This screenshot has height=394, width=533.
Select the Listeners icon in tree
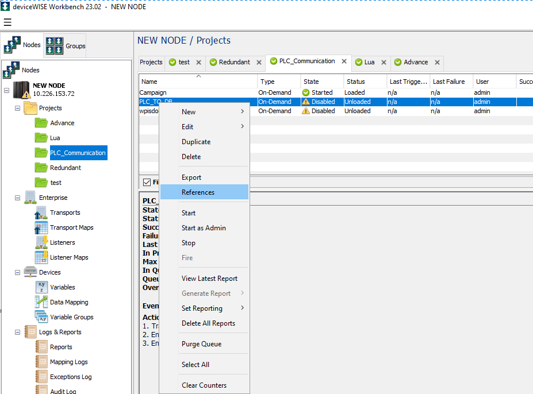click(41, 243)
